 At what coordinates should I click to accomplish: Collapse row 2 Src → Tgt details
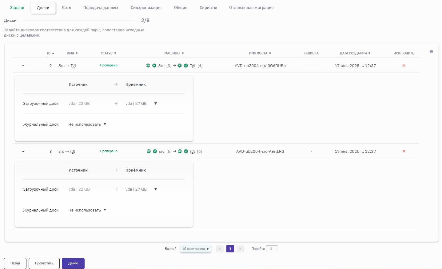click(23, 66)
